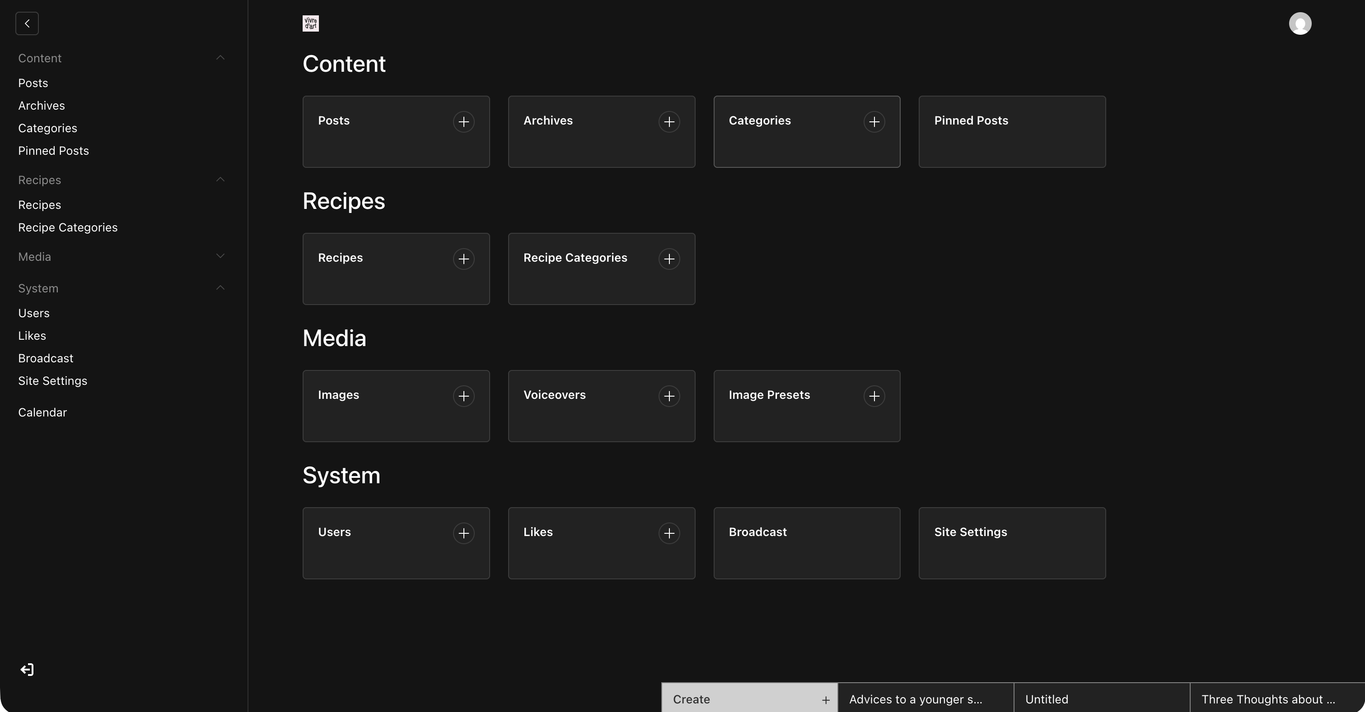Open Calendar from the sidebar
Viewport: 1365px width, 712px height.
tap(42, 412)
